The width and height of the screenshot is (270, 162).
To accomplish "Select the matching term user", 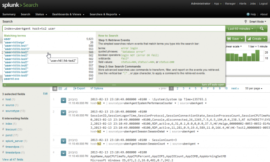I will pyautogui.click(x=49, y=39).
